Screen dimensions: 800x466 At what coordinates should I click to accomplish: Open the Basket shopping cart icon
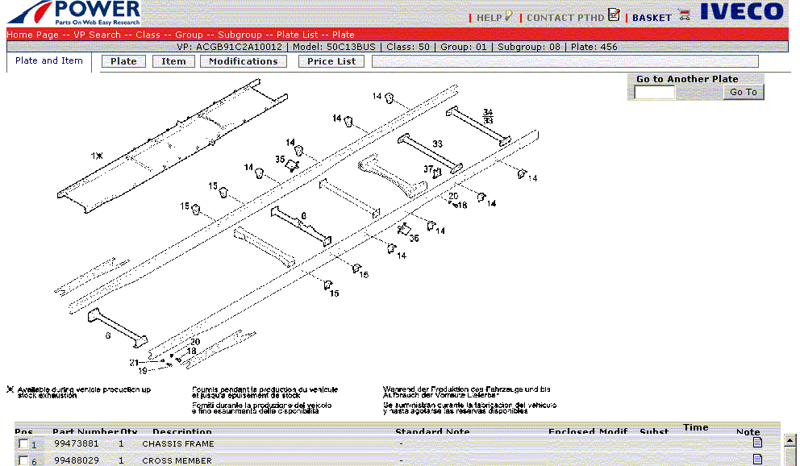pyautogui.click(x=684, y=15)
